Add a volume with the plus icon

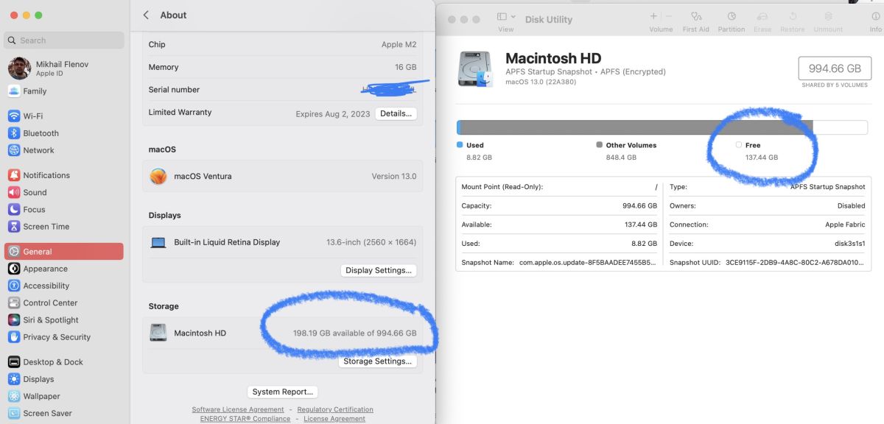(x=653, y=15)
